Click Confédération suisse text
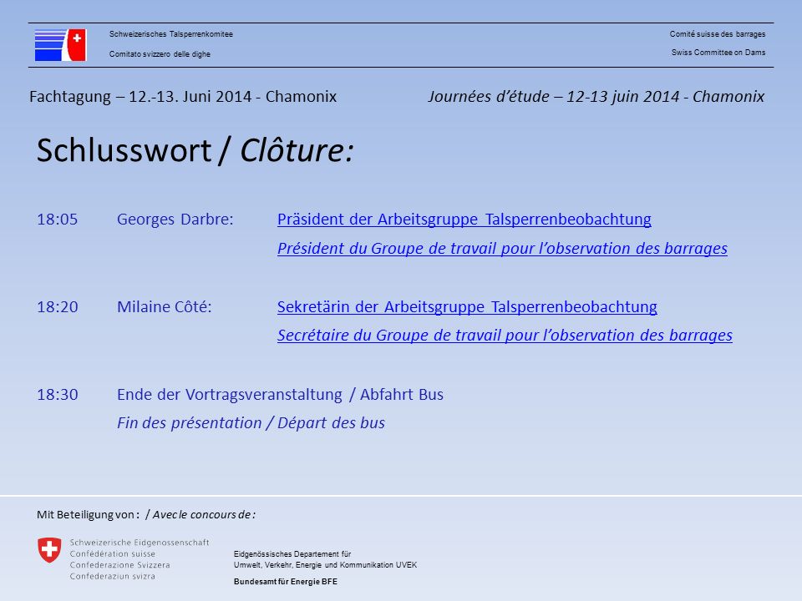The height and width of the screenshot is (601, 802). coord(113,554)
